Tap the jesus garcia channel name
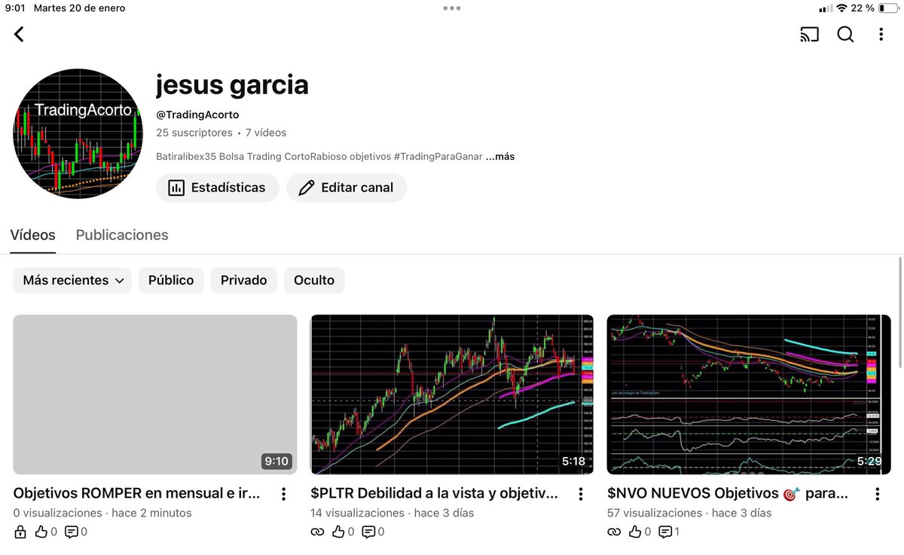 [x=232, y=84]
